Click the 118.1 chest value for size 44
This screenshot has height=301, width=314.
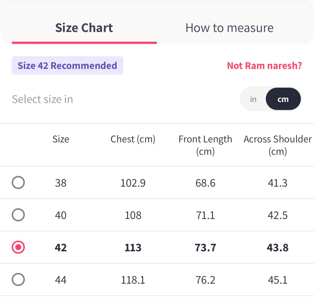point(133,280)
